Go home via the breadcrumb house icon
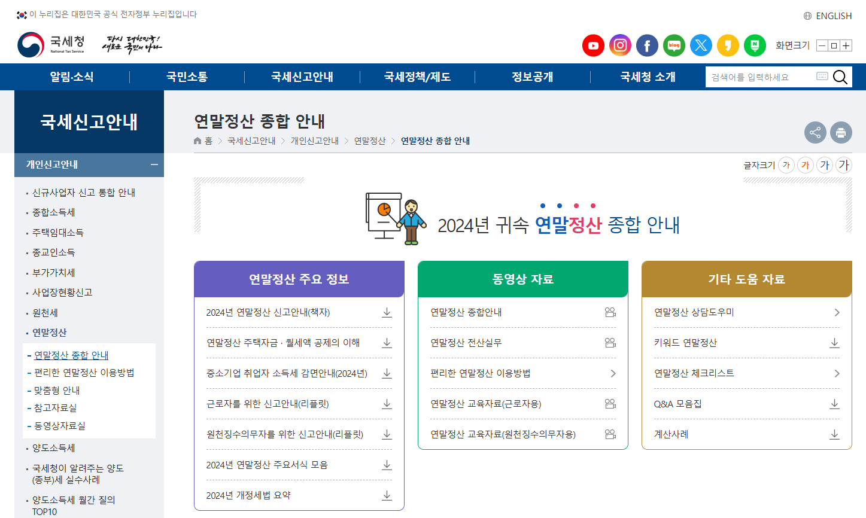 coord(197,140)
